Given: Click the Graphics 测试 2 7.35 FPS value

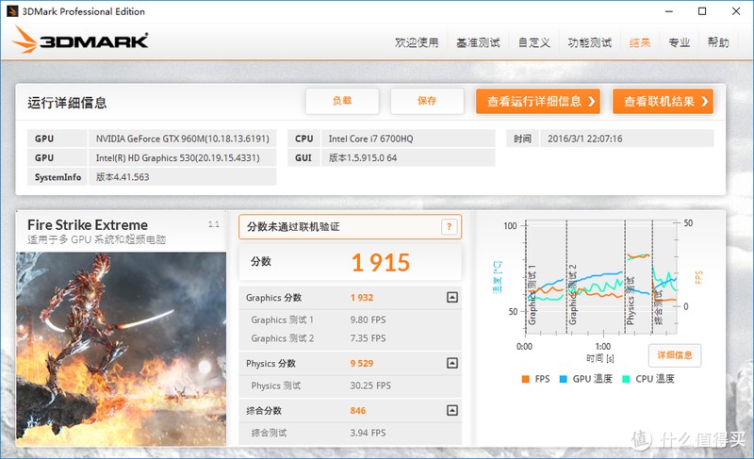Looking at the screenshot, I should coord(368,338).
